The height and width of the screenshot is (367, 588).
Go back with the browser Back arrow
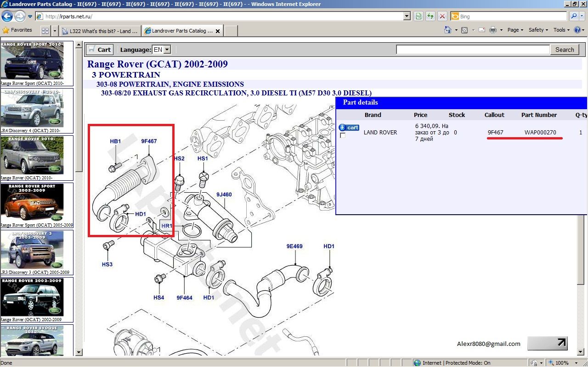(7, 17)
